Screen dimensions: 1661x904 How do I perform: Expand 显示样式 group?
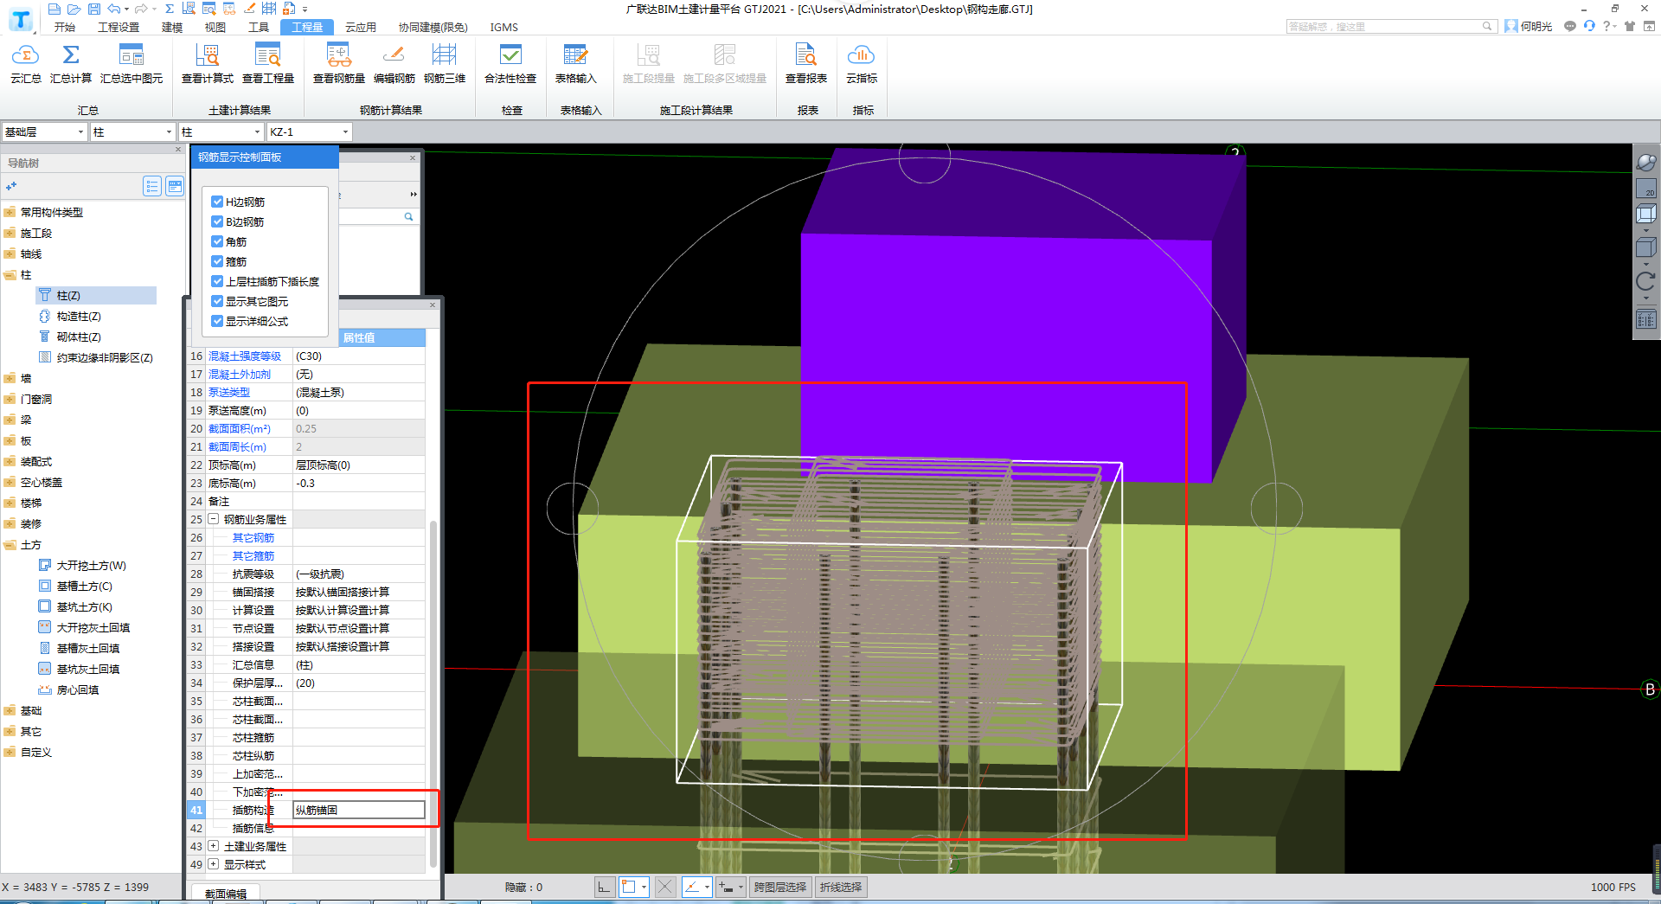pyautogui.click(x=213, y=864)
